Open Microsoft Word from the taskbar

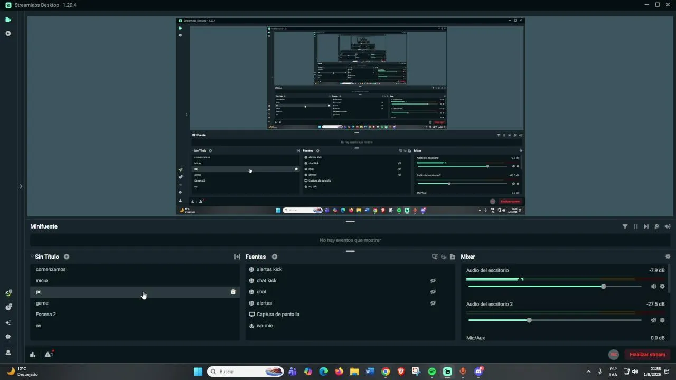pos(370,372)
